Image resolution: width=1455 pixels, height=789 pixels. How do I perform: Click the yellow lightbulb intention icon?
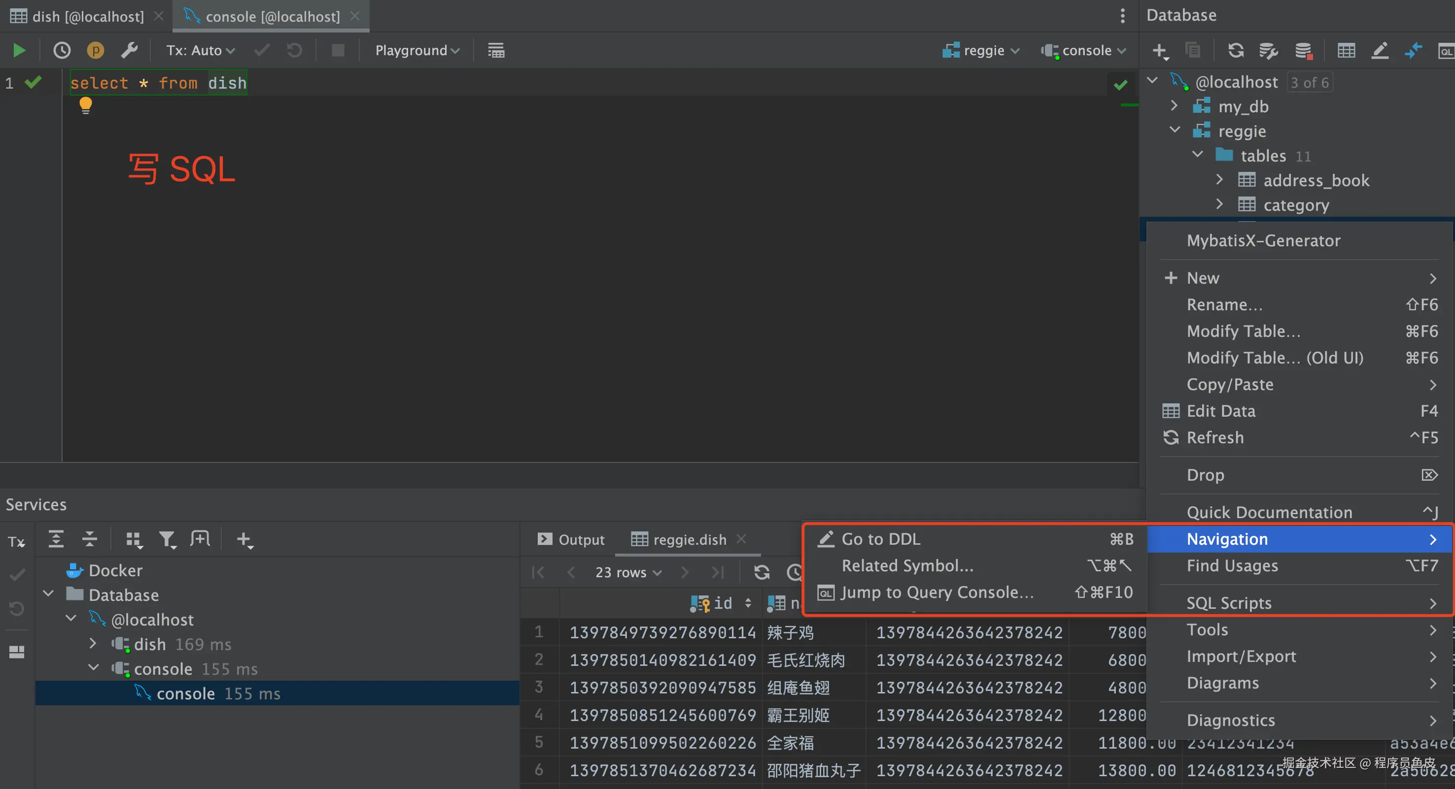(85, 105)
